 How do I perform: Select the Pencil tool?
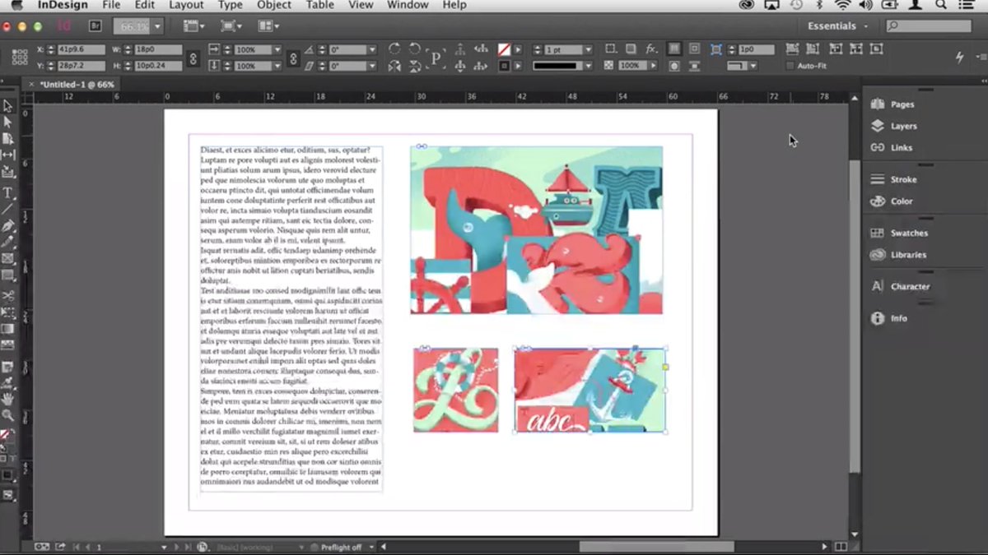[x=8, y=242]
